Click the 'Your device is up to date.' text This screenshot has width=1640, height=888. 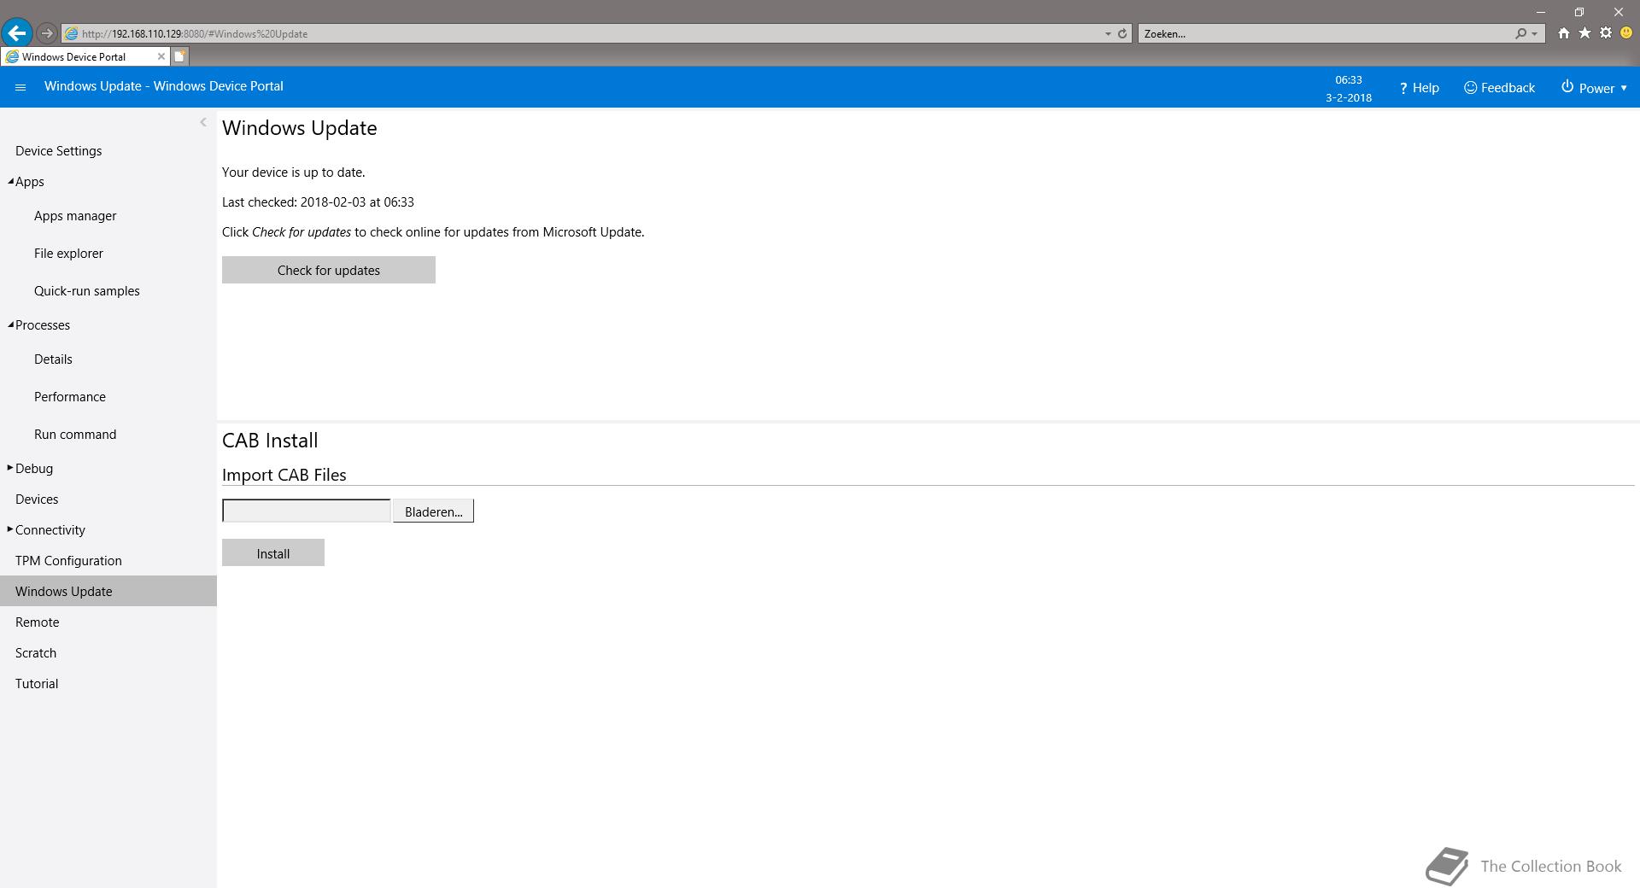(294, 172)
